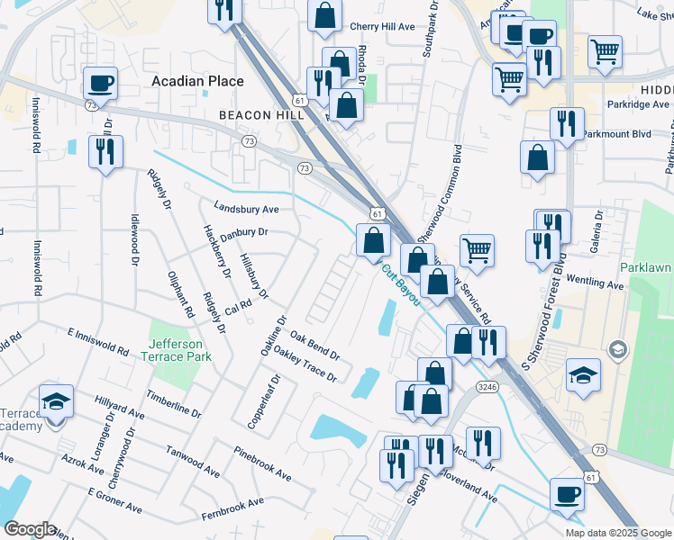Screen dimensions: 674x540
Task: Select the Parklawn green area label
Action: coord(645,268)
